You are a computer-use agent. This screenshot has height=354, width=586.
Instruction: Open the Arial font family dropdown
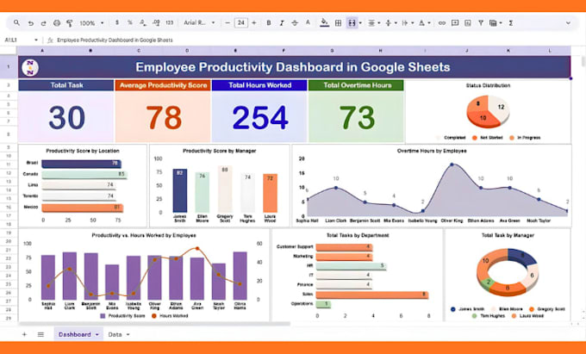199,22
